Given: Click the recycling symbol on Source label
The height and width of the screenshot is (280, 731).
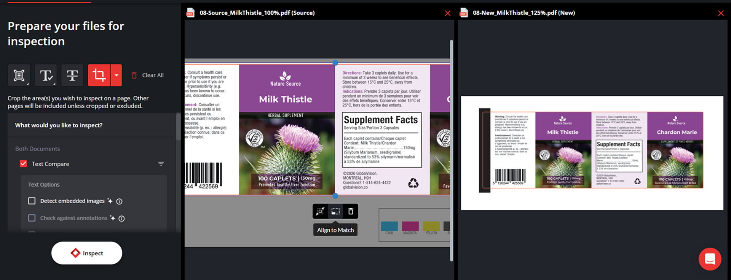Looking at the screenshot, I should [413, 184].
